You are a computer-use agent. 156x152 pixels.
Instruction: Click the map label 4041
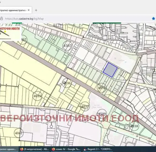pyautogui.click(x=19, y=133)
